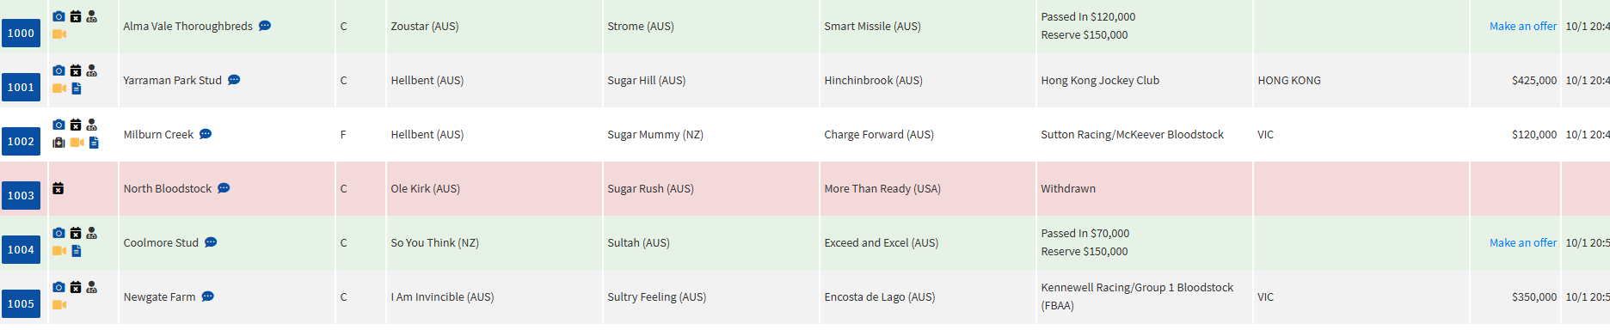Open the vendor person icon for lot 1004

click(92, 233)
